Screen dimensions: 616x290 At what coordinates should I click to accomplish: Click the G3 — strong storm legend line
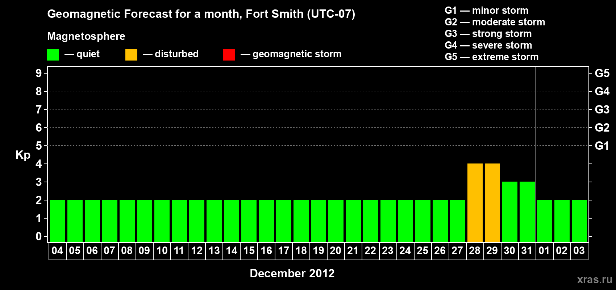(488, 34)
